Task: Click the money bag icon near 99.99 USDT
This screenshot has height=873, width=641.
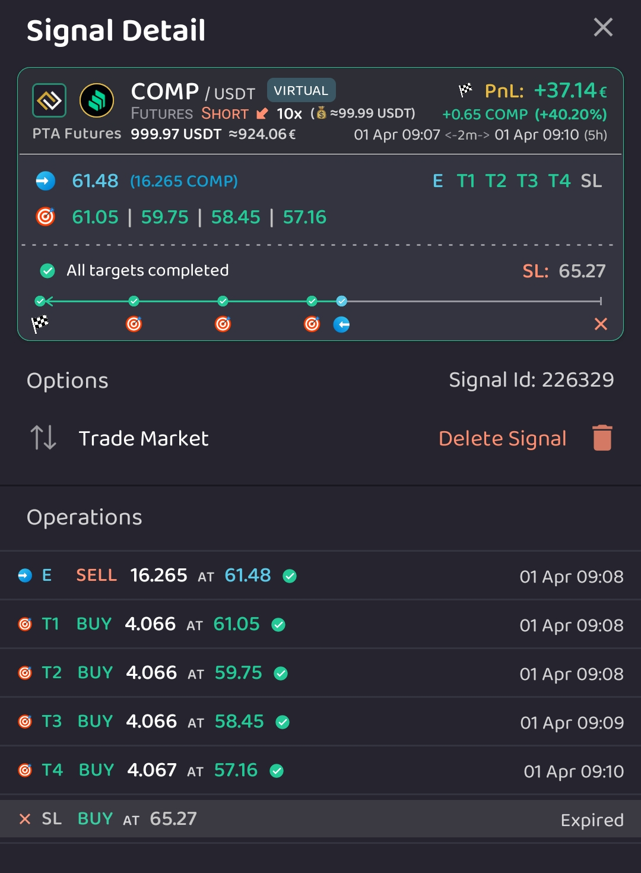Action: pyautogui.click(x=320, y=113)
